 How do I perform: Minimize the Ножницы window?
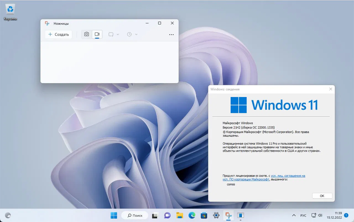tap(147, 23)
